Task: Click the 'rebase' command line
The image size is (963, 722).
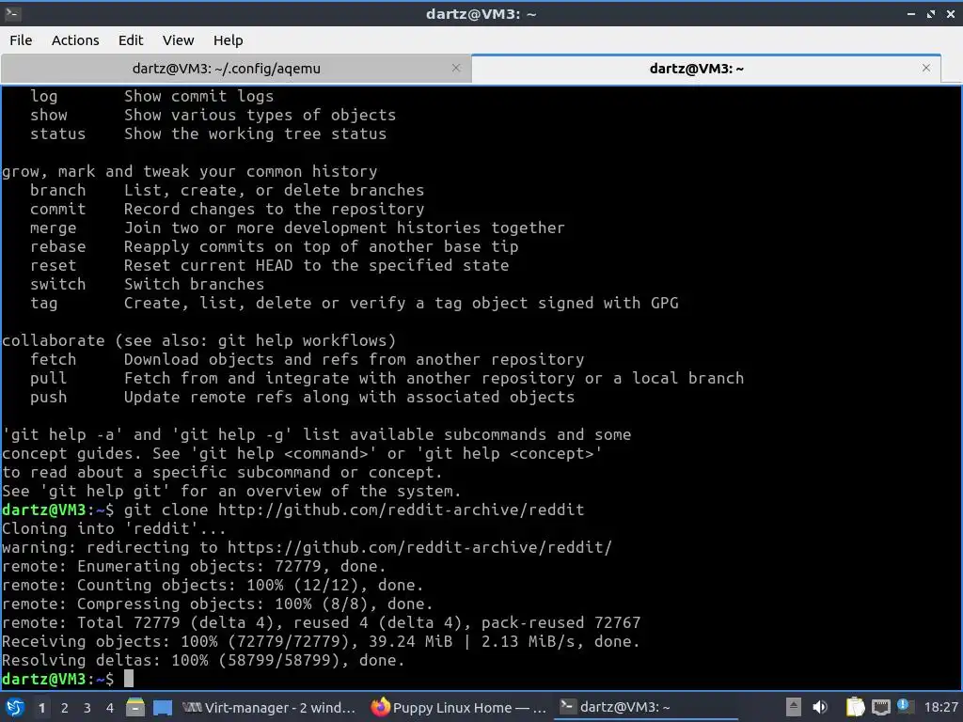Action: coord(274,246)
